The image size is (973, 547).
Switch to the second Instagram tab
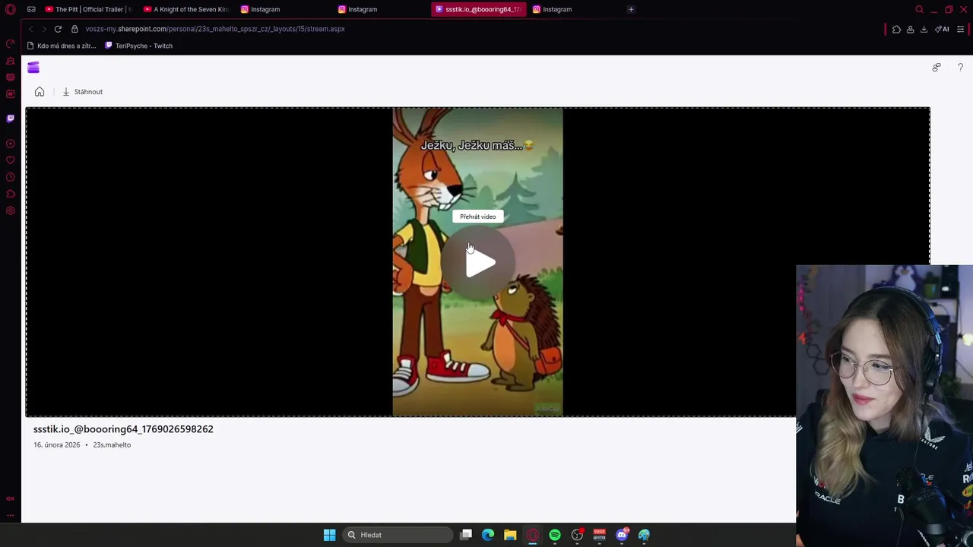click(x=381, y=9)
